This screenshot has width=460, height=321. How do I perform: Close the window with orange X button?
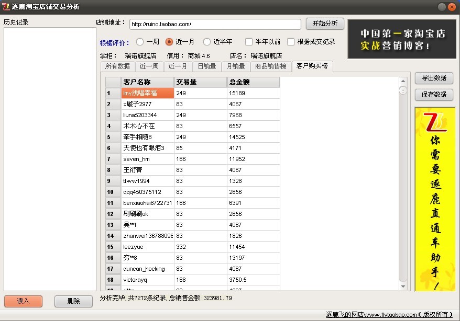(452, 7)
